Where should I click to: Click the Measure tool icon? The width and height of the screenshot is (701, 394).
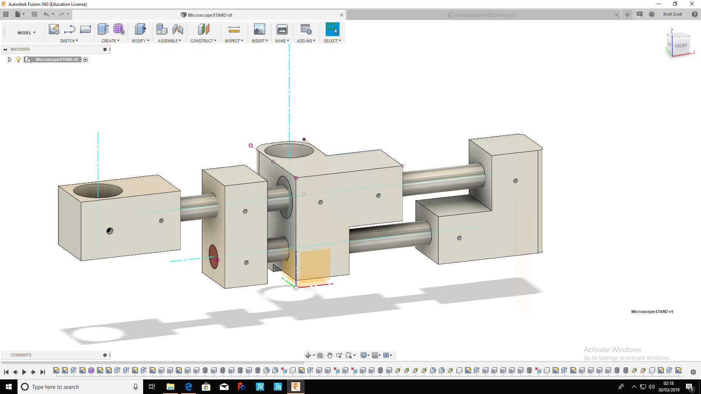click(x=234, y=29)
